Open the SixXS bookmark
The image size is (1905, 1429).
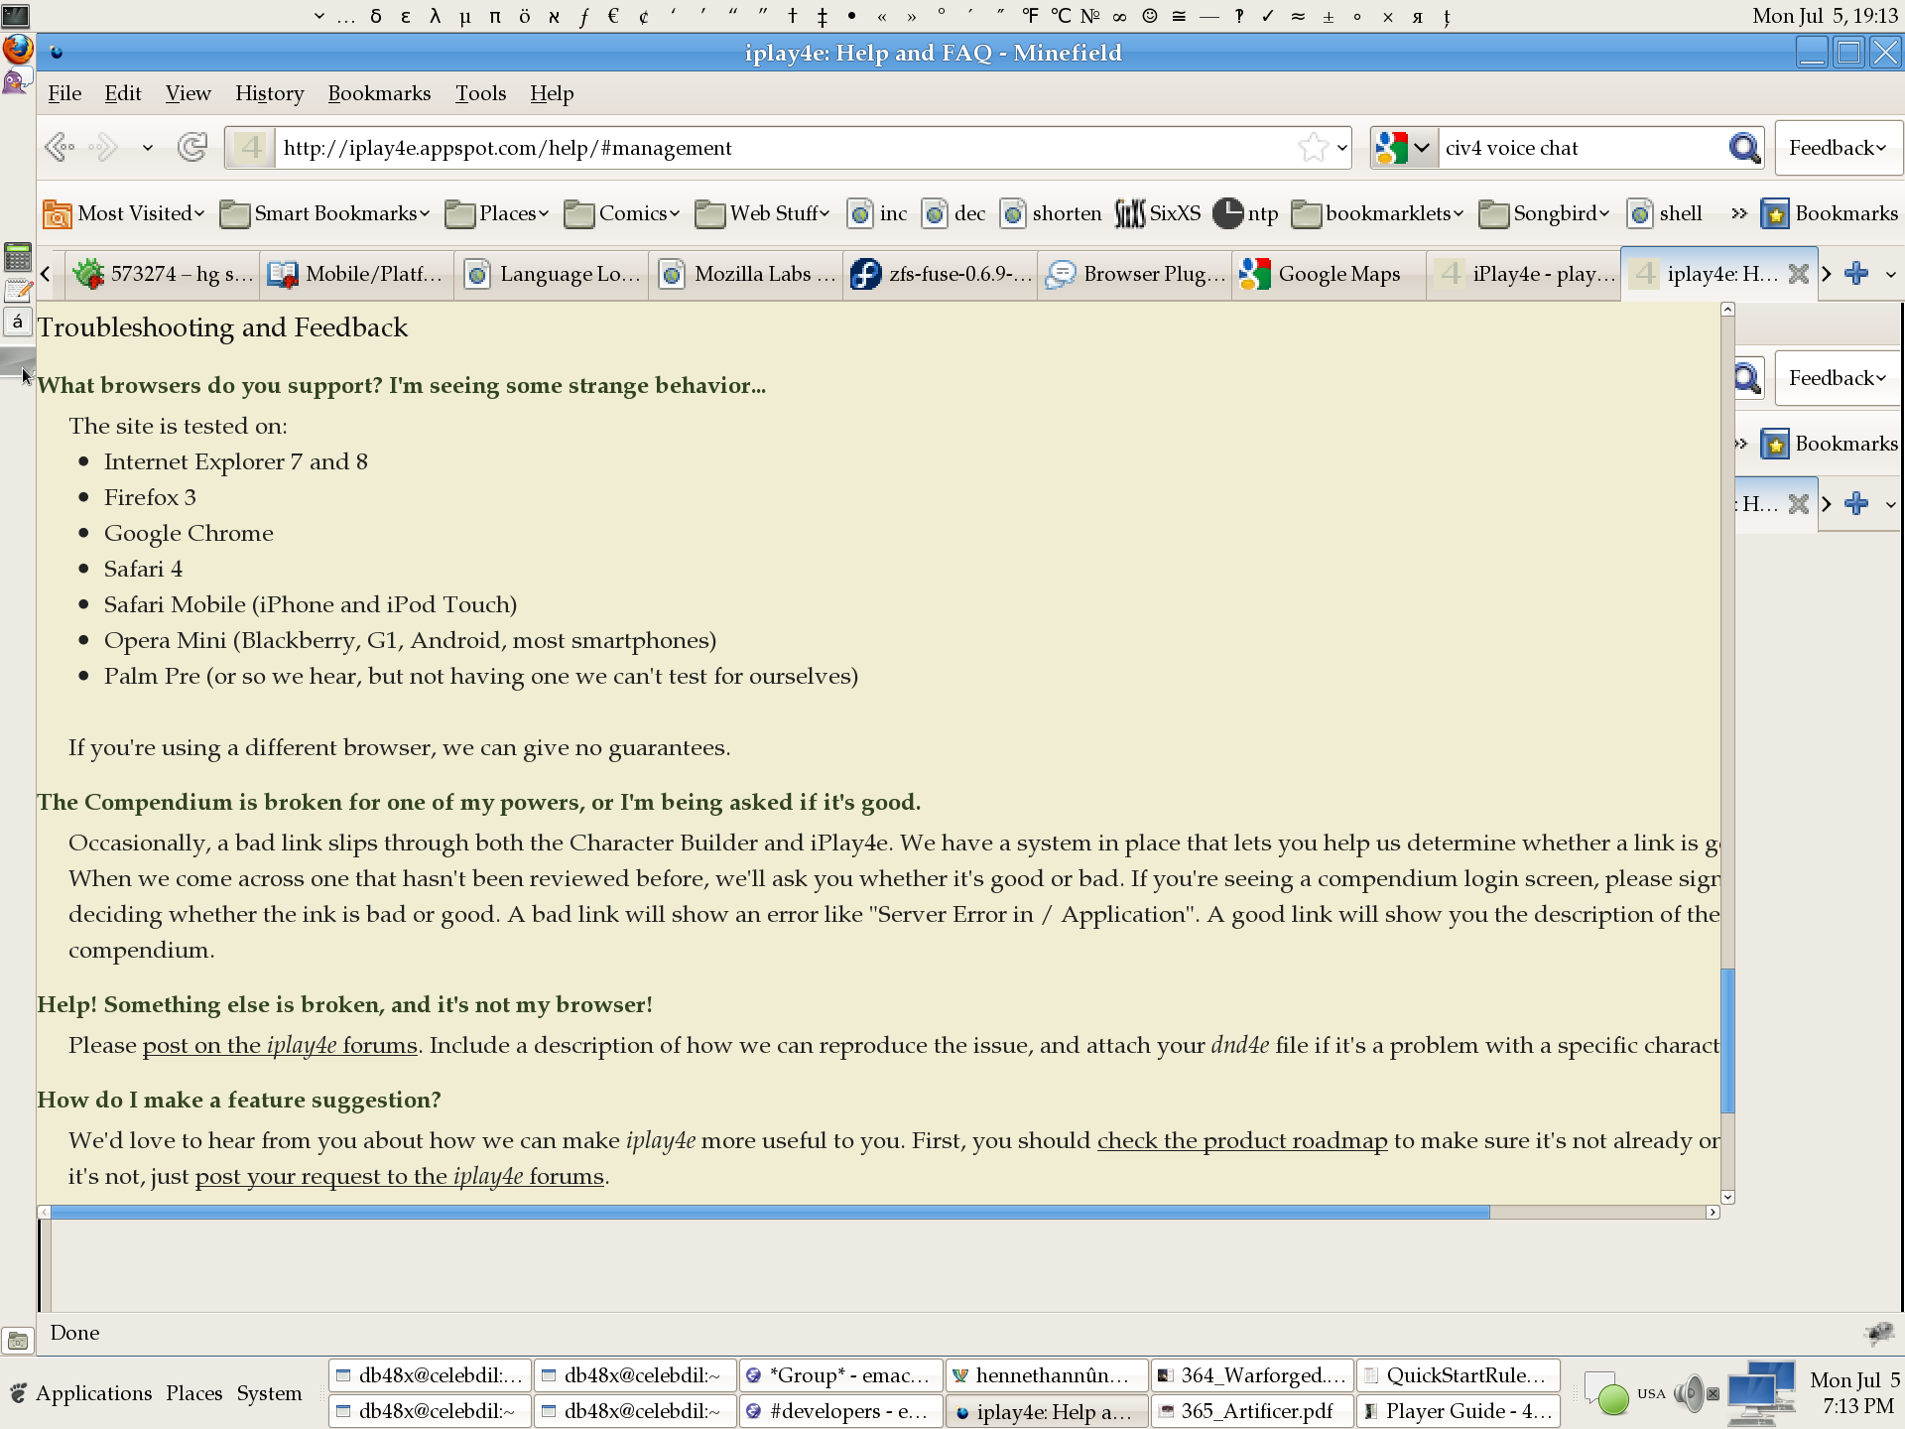[x=1158, y=213]
